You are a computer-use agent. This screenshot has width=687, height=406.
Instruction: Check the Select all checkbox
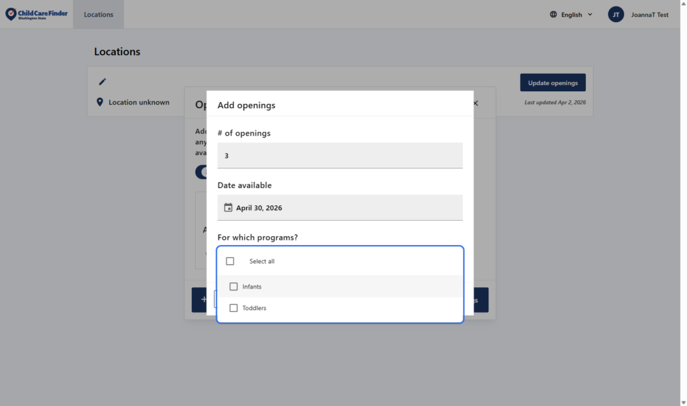click(x=230, y=261)
